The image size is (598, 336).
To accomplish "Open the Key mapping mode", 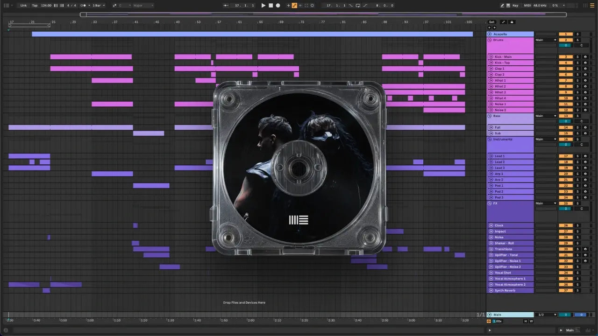I will [515, 6].
